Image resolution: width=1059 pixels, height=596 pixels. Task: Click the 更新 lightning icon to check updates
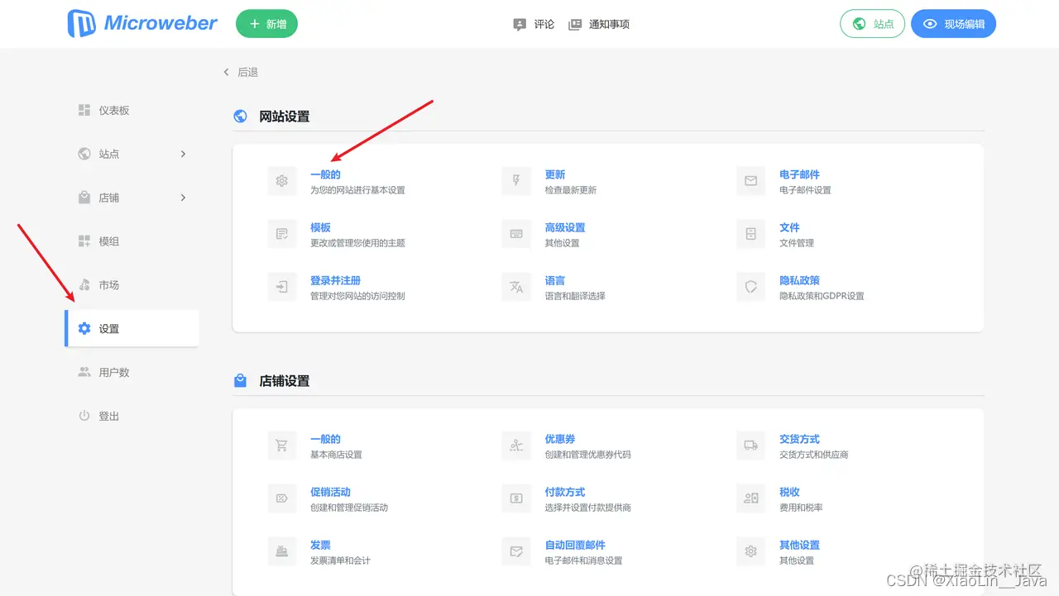pos(516,180)
